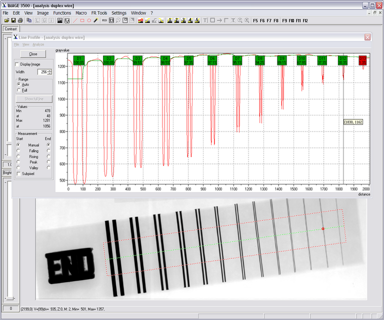This screenshot has height=320, width=384.
Task: Click the D7 95.1% marker label
Action: click(237, 60)
